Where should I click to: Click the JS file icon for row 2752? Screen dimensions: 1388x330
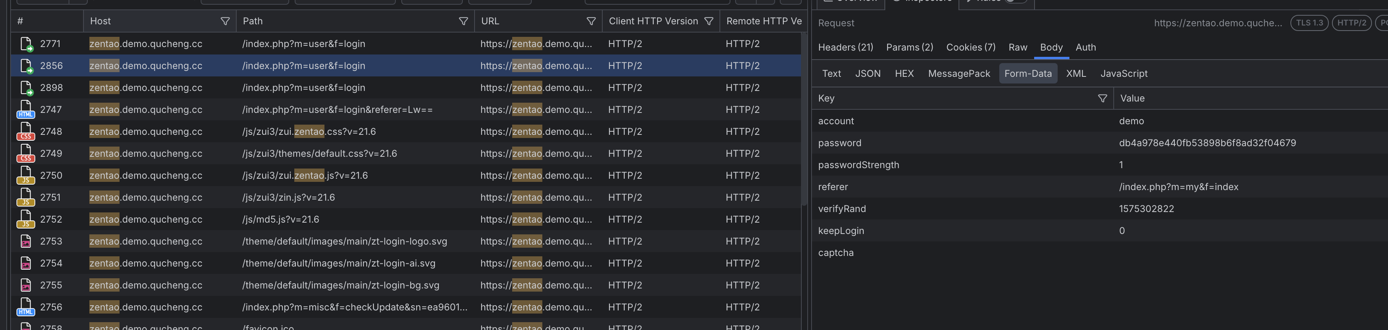[26, 219]
